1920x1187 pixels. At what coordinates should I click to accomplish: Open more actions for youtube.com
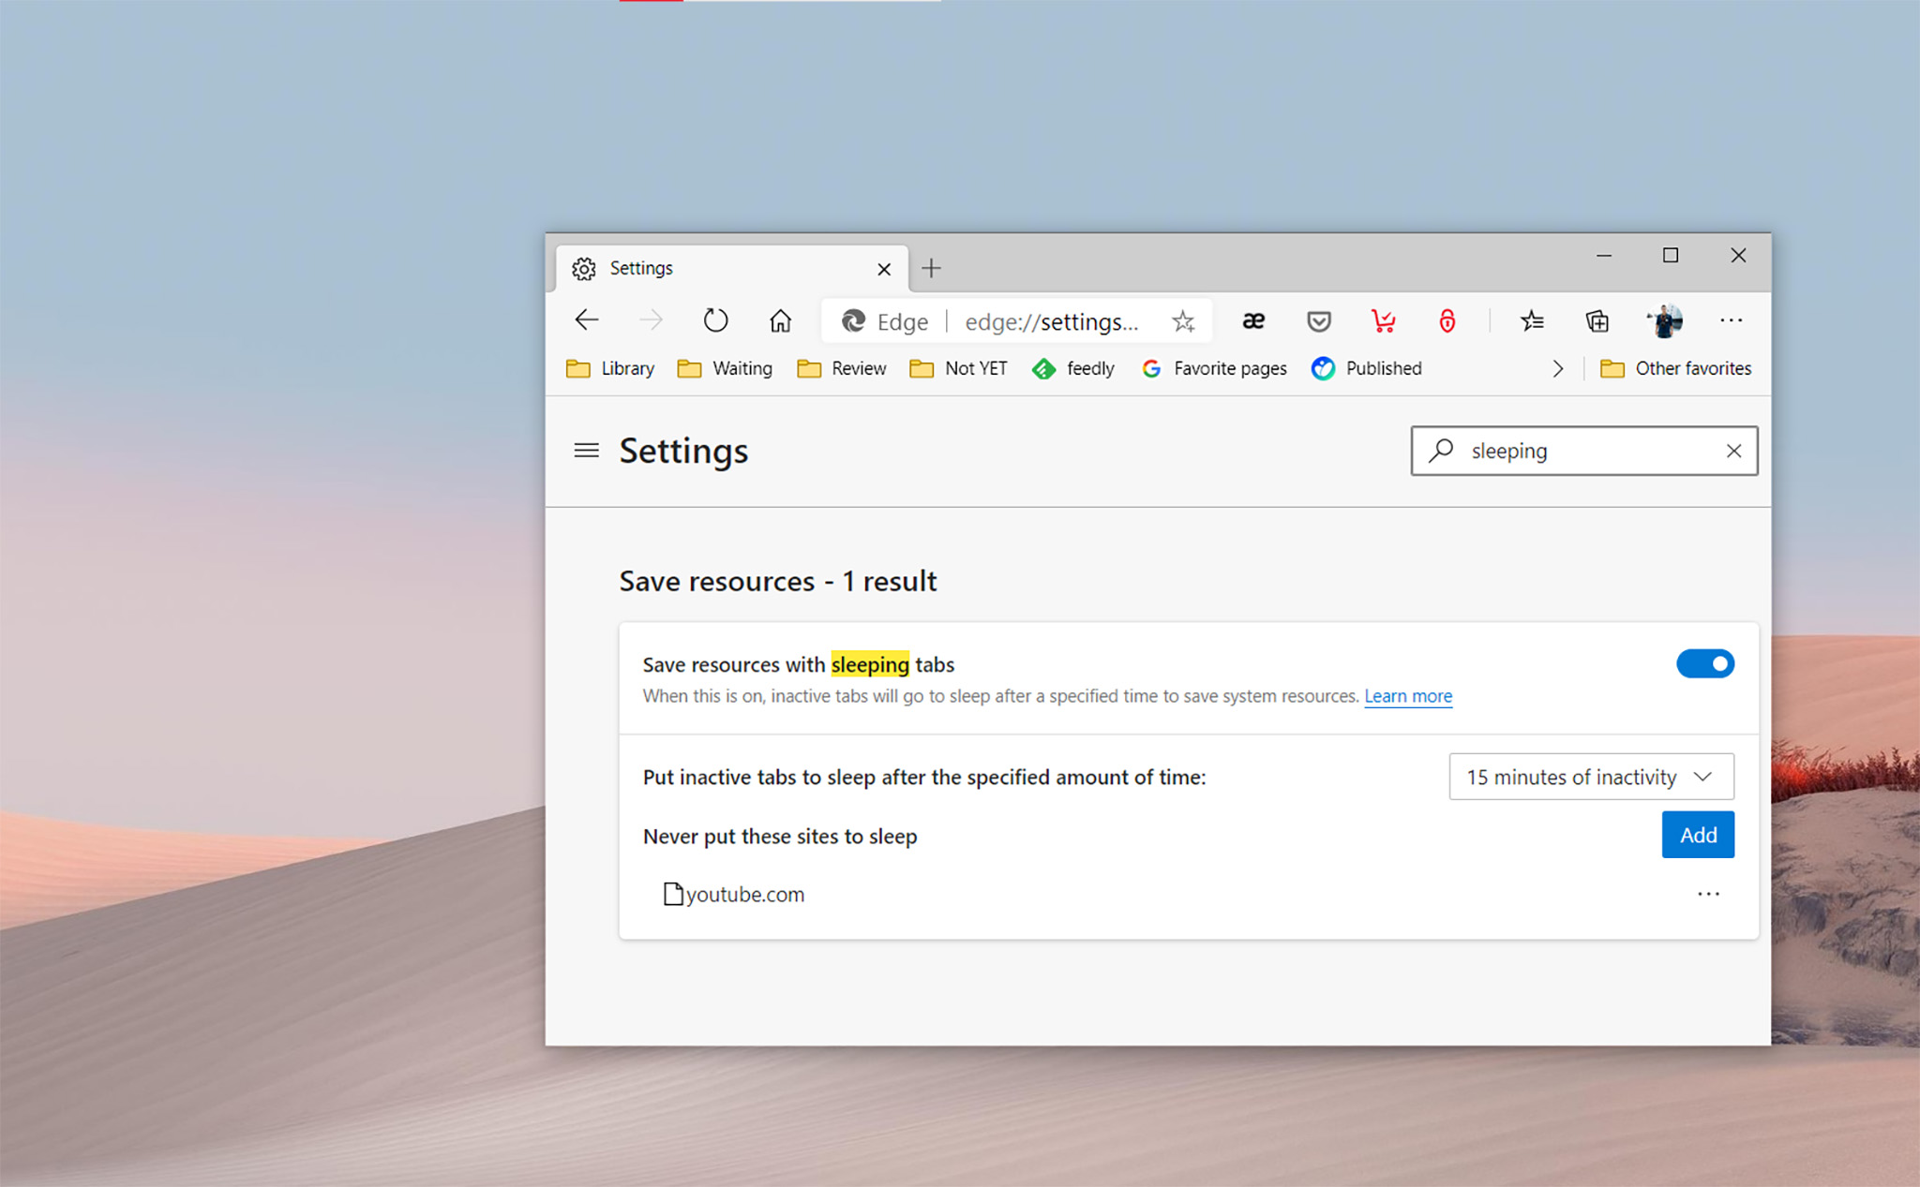(x=1708, y=894)
